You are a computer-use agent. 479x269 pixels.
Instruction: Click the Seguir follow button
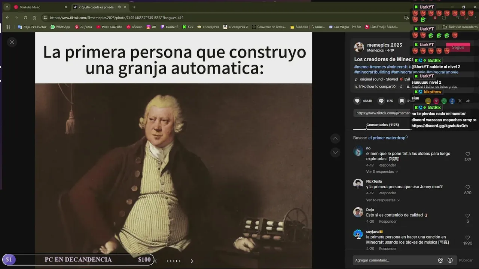458,47
